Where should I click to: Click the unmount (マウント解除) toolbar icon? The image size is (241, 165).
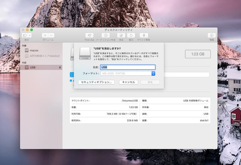[x=144, y=36]
